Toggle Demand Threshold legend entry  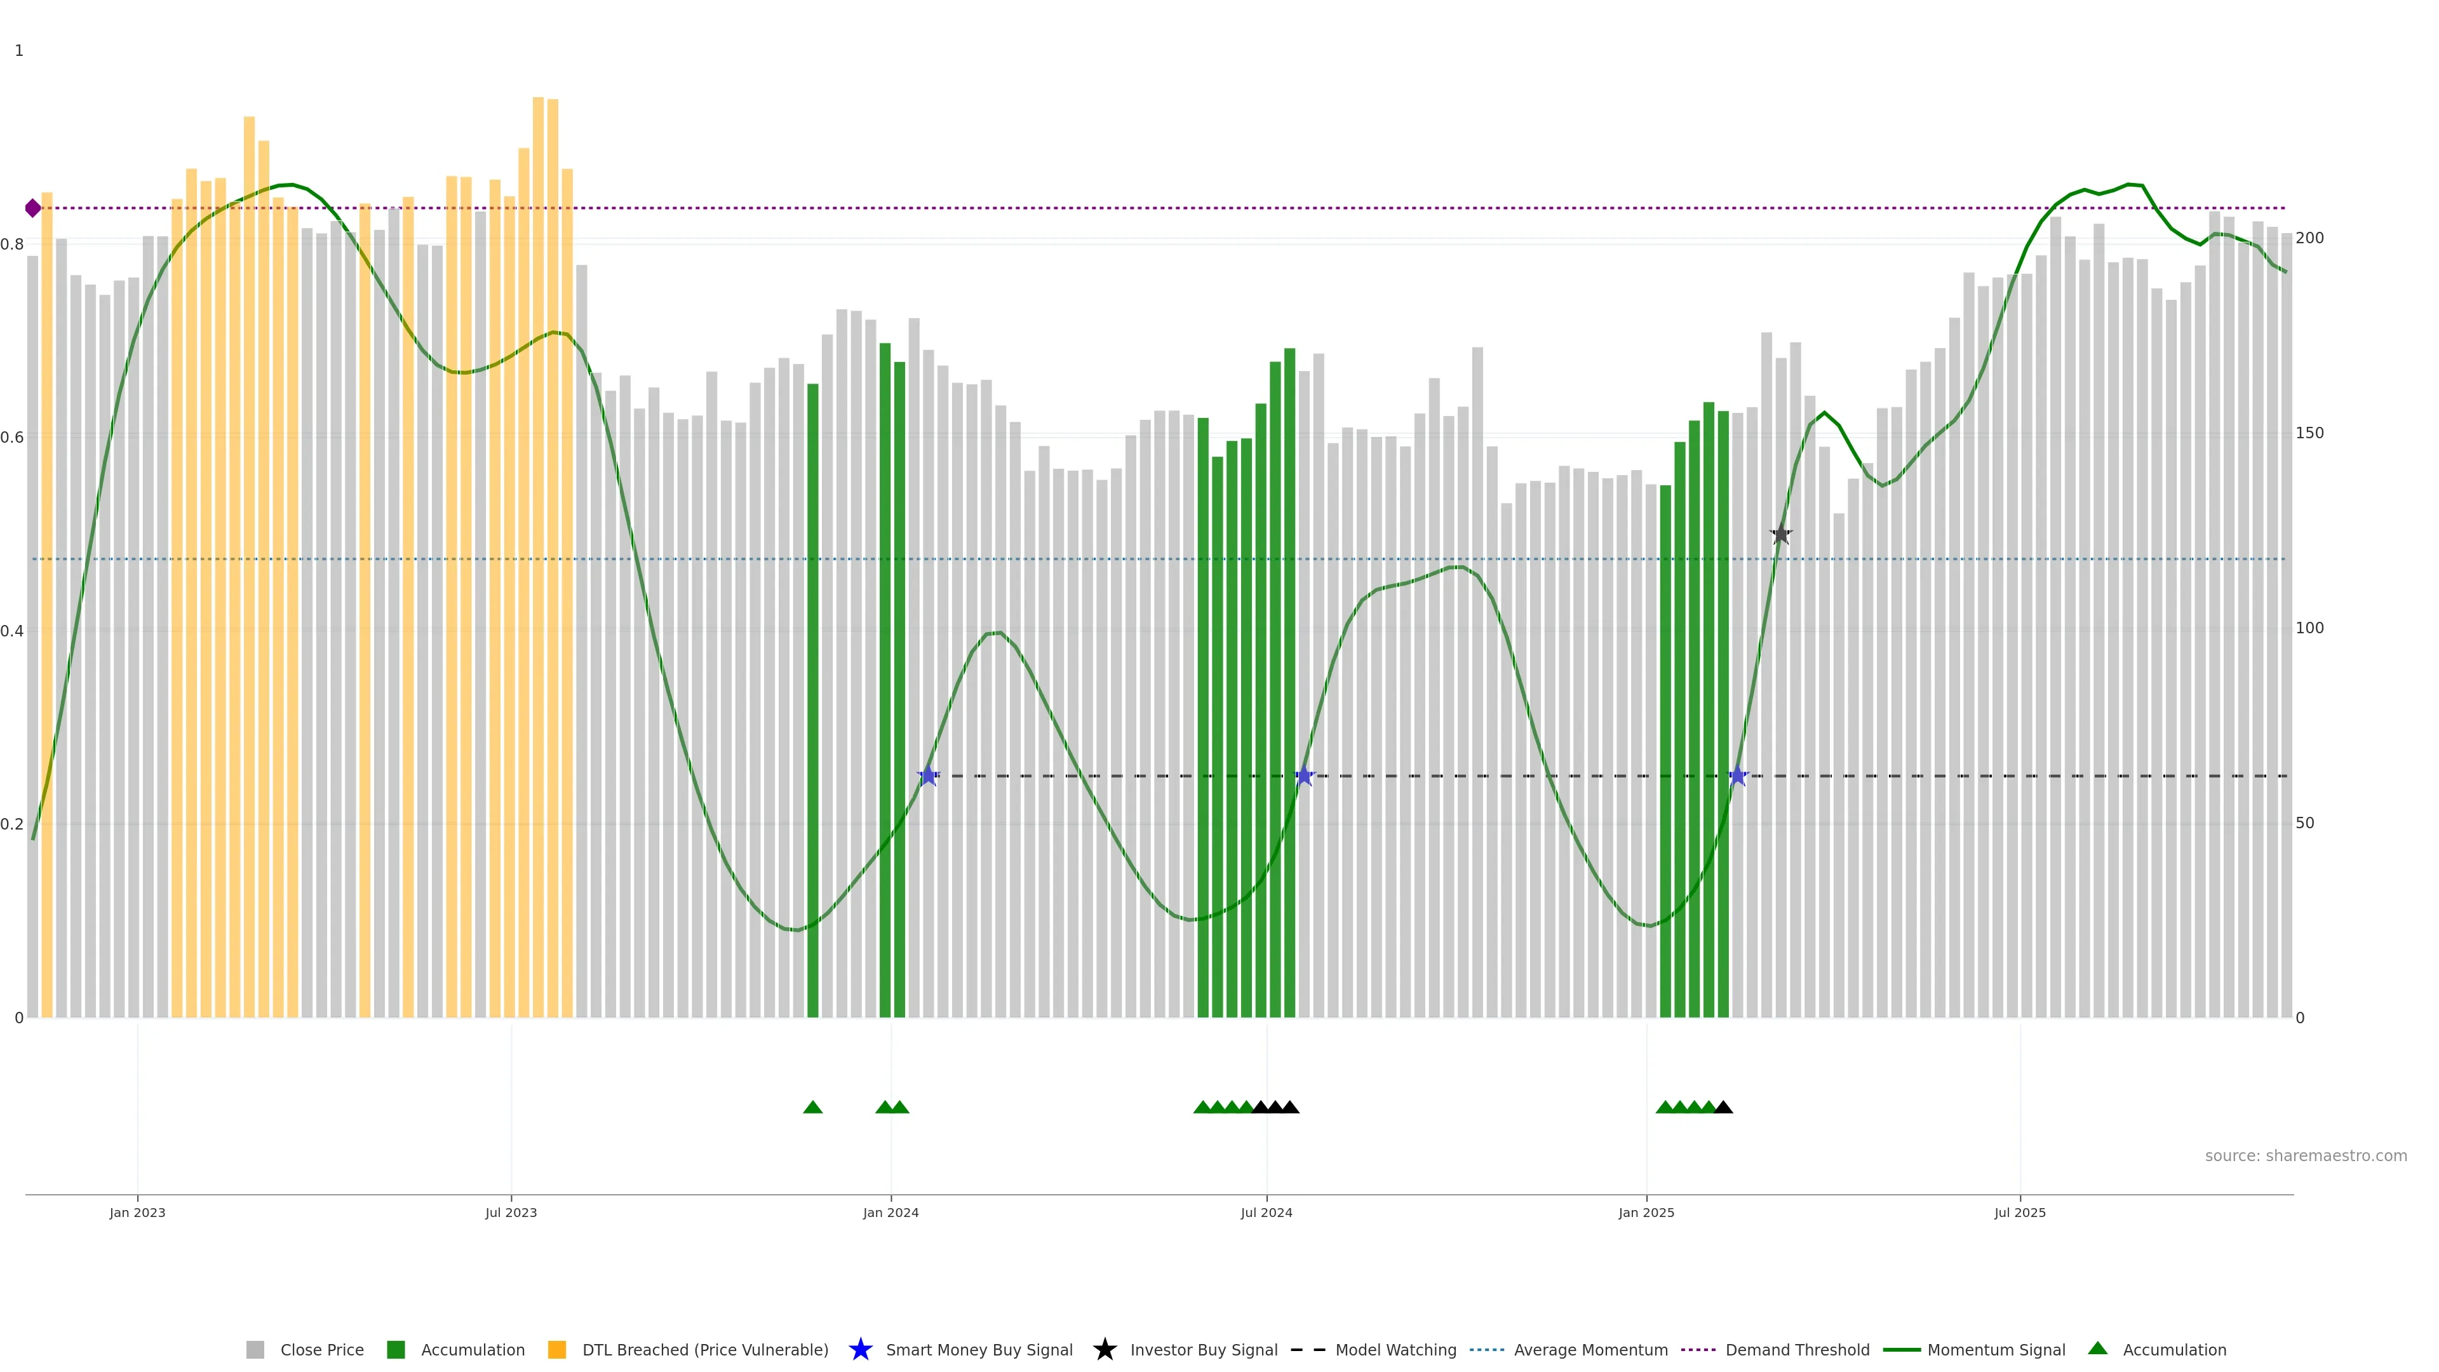1796,1349
